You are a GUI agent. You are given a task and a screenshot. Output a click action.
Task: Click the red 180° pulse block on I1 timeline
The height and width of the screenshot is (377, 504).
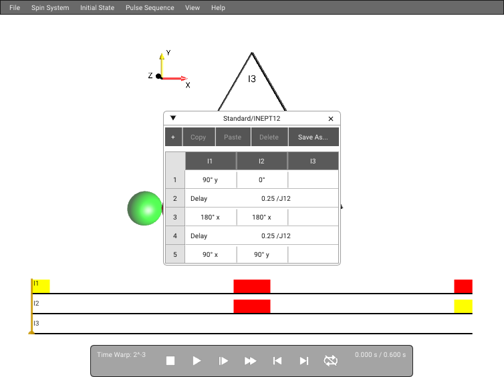(x=252, y=286)
